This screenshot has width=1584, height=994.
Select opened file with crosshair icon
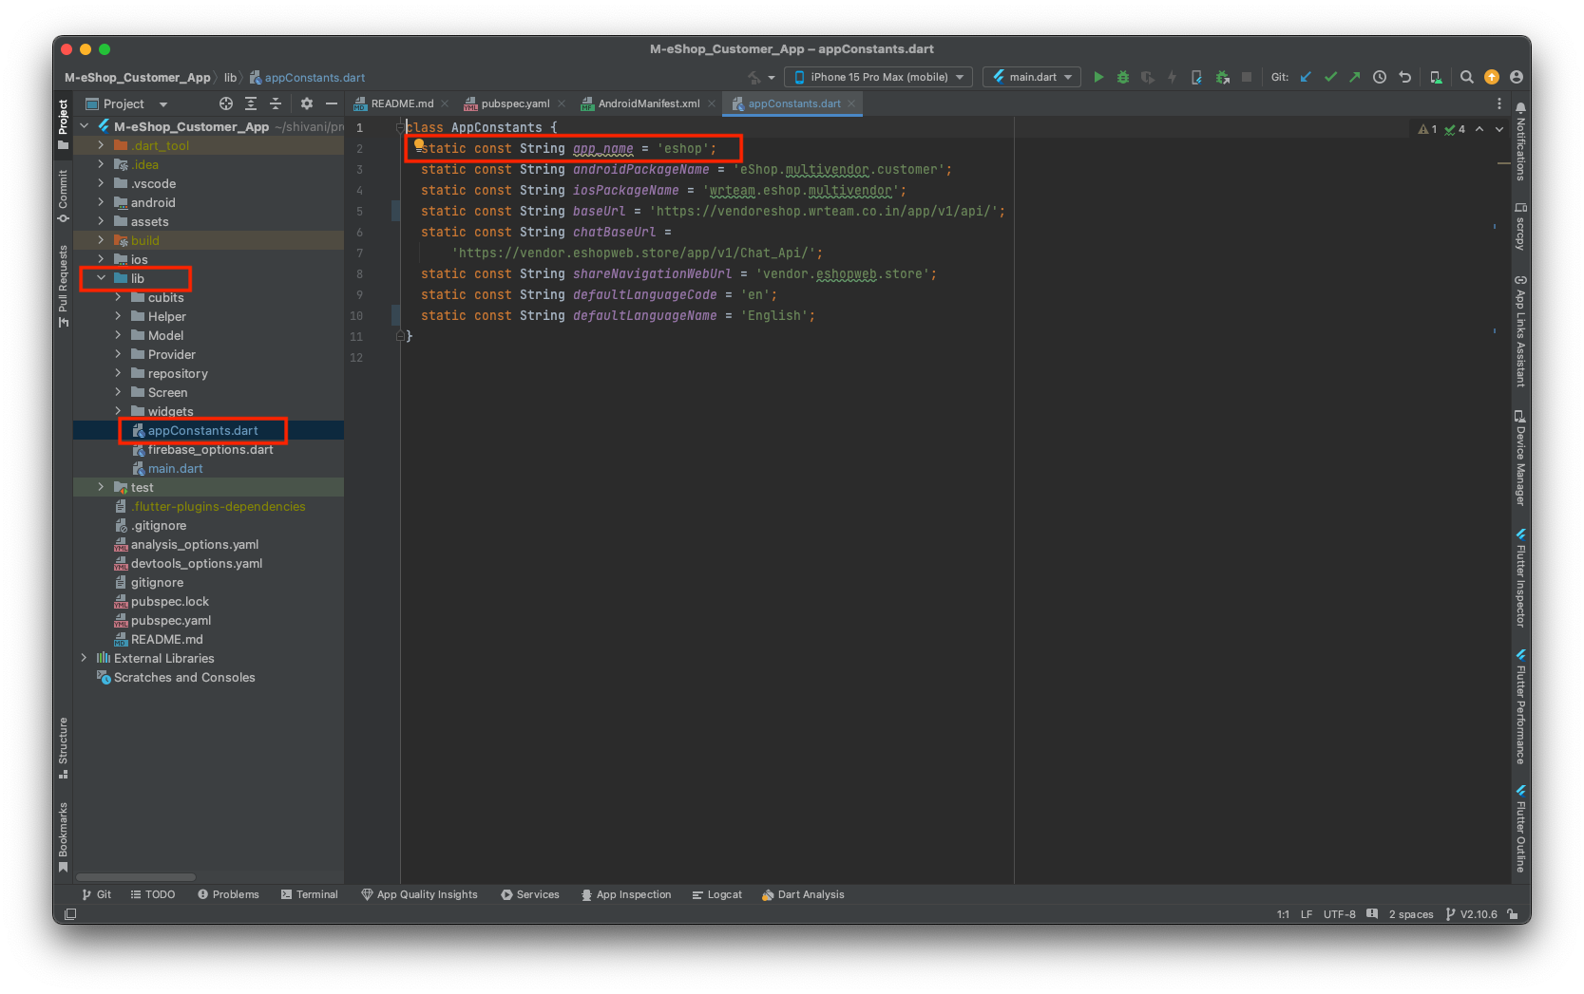click(x=226, y=103)
